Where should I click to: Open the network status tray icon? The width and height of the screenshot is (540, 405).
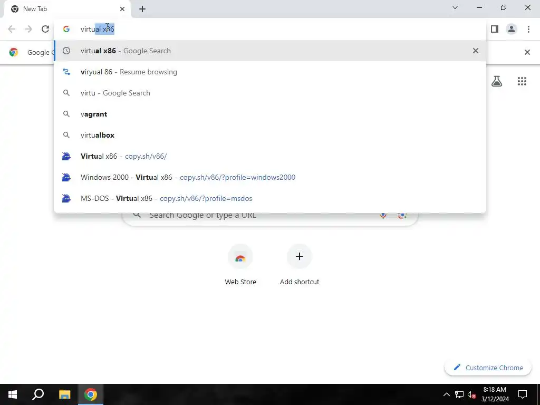point(459,394)
